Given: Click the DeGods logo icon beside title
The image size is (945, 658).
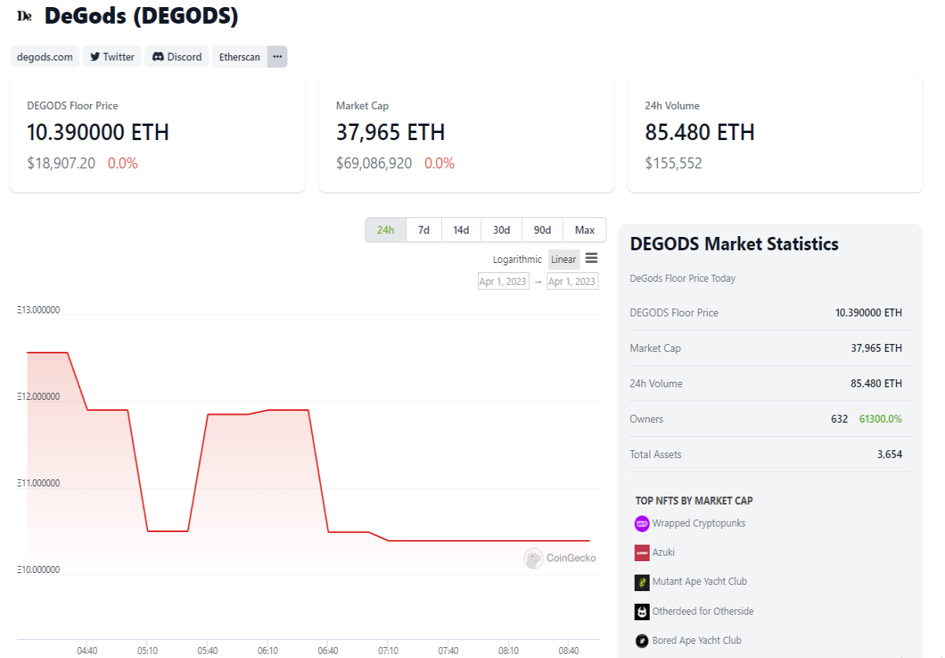Looking at the screenshot, I should click(25, 16).
